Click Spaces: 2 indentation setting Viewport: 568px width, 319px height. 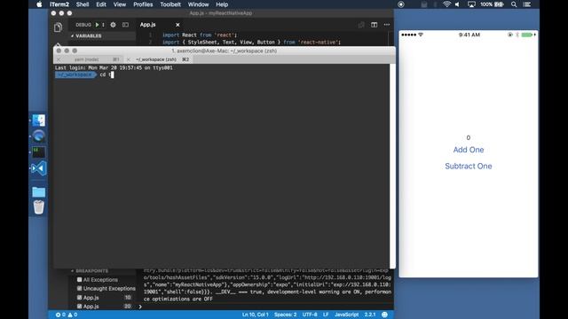point(285,315)
